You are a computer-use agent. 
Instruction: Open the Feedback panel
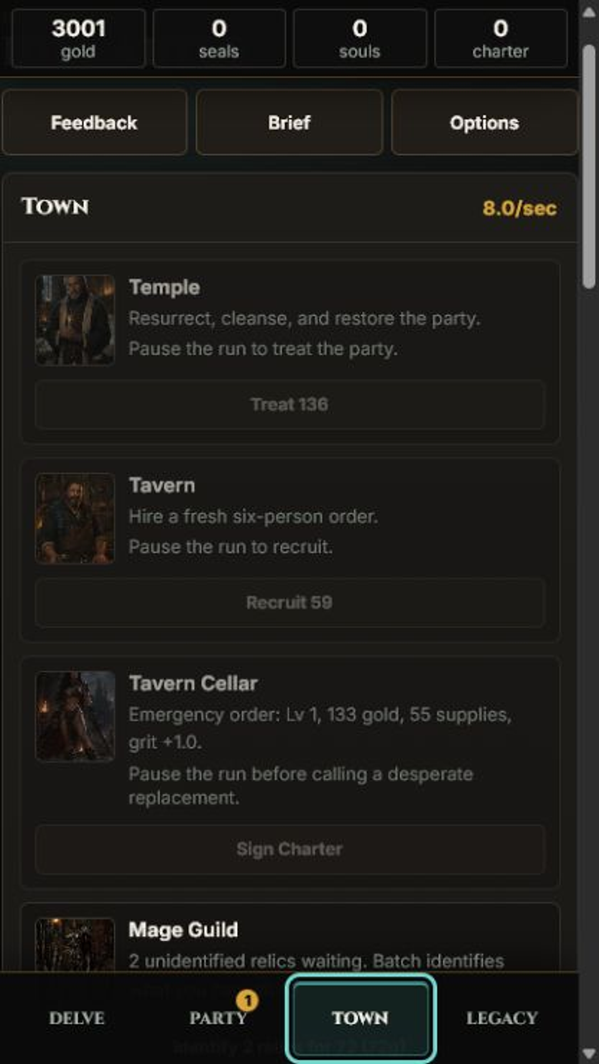pyautogui.click(x=94, y=122)
